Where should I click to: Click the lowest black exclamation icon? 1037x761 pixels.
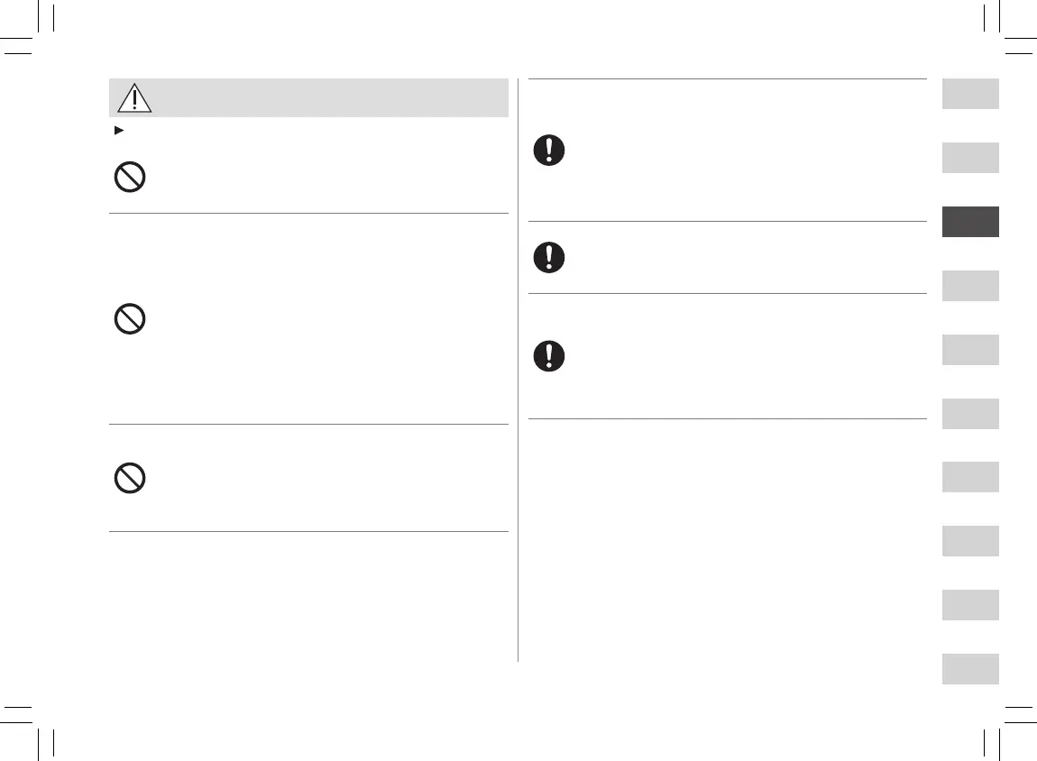548,356
